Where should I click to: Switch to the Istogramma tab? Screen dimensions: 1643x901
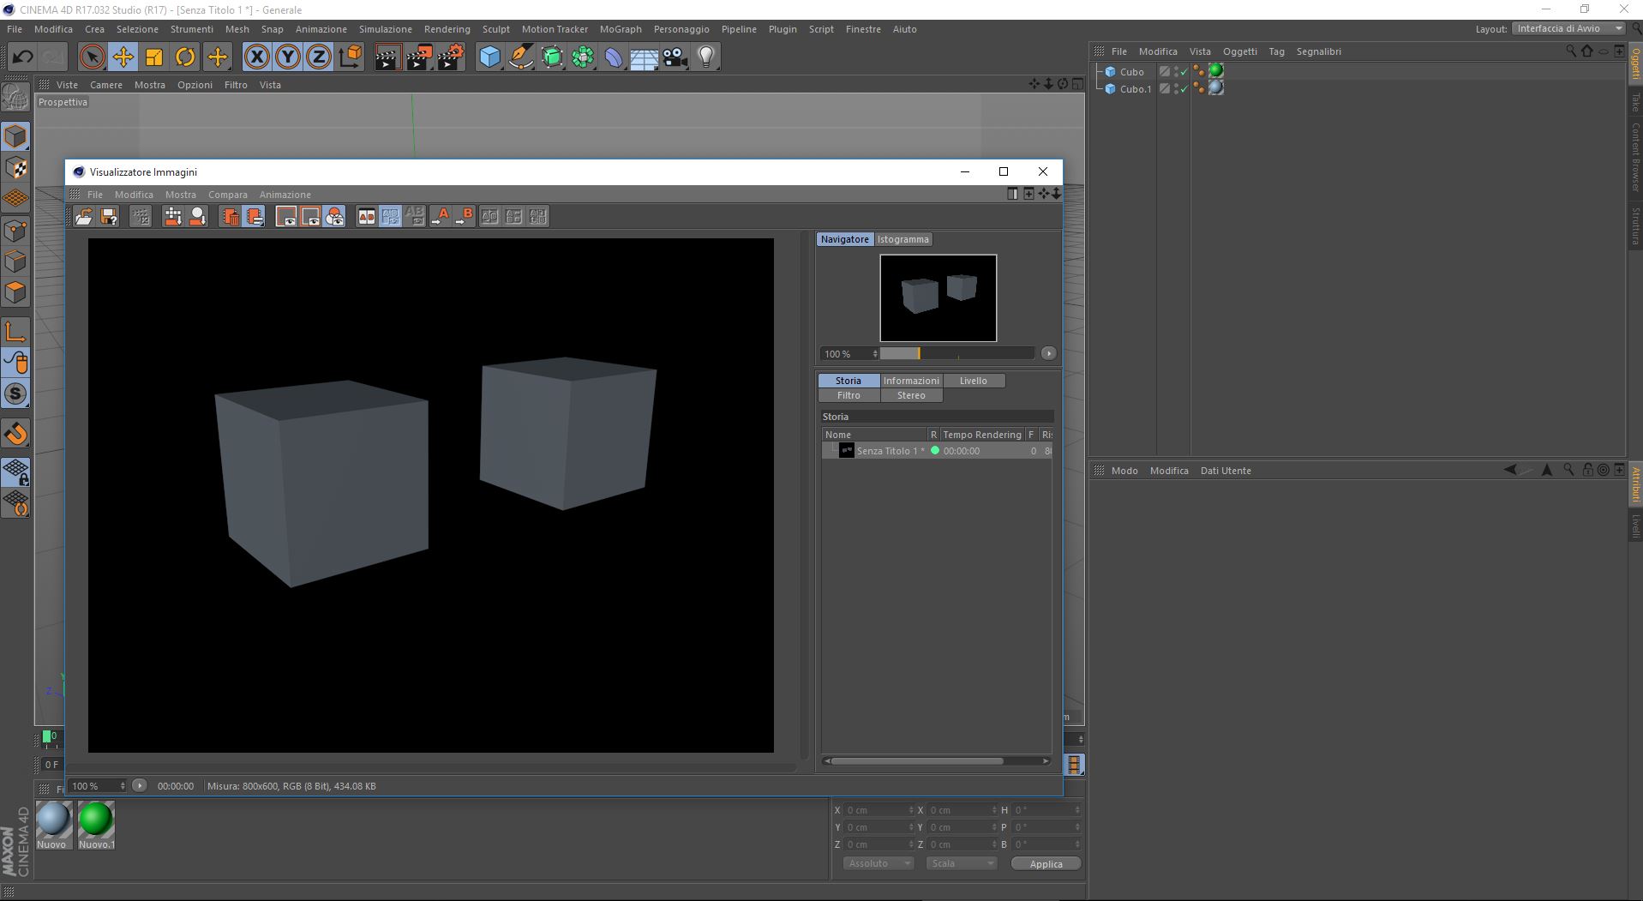pyautogui.click(x=902, y=239)
